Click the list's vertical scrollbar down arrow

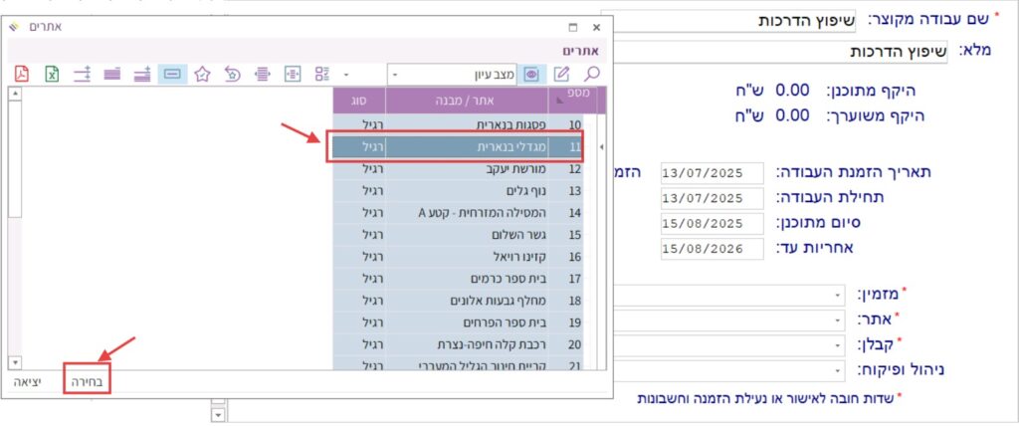(x=14, y=362)
